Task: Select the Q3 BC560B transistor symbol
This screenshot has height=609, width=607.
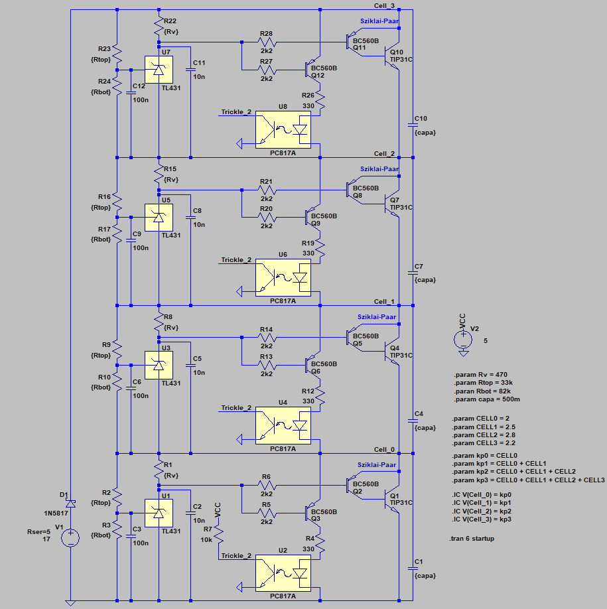Action: 312,513
